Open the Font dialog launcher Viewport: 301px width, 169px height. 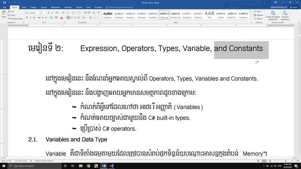65,23
